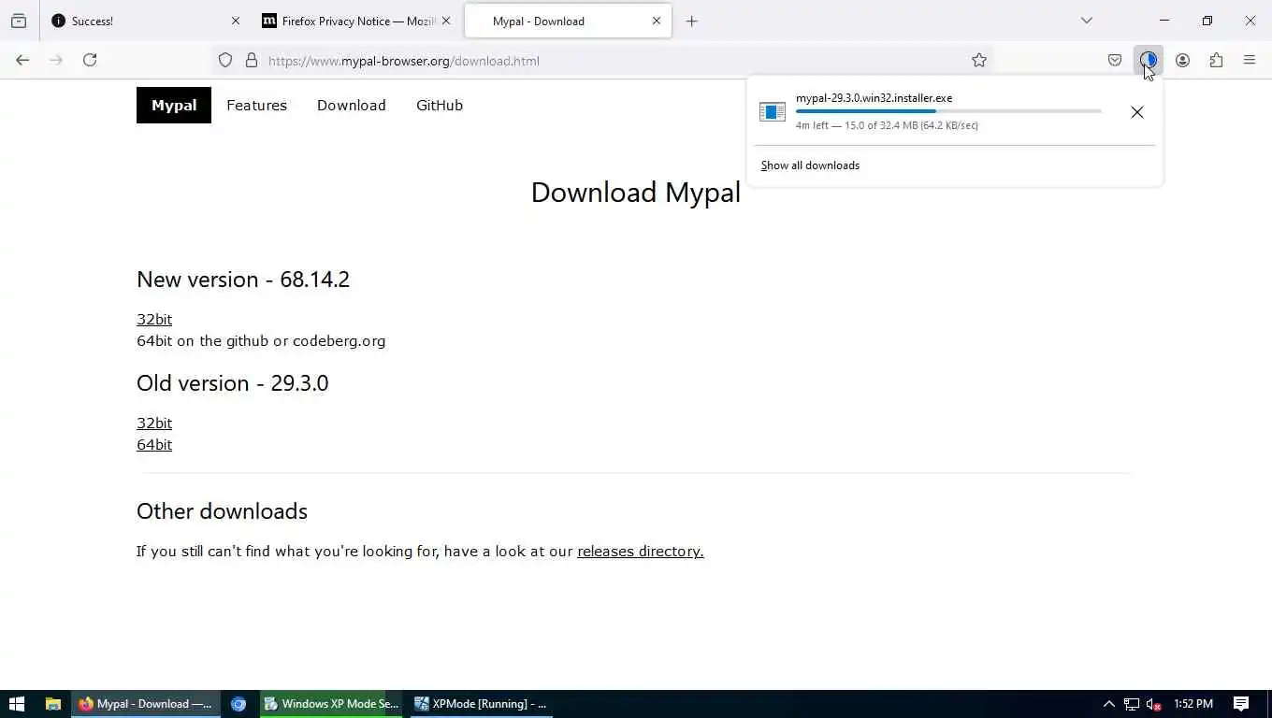Switch to Windows XP Mode Se... taskbar item

[331, 704]
